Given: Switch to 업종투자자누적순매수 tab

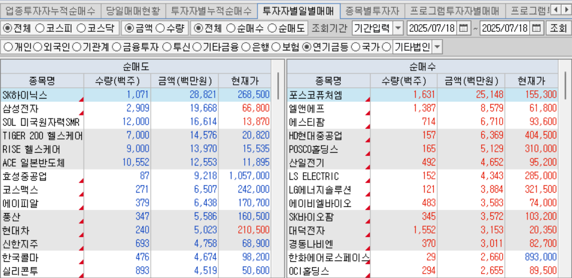Looking at the screenshot, I should [x=50, y=11].
